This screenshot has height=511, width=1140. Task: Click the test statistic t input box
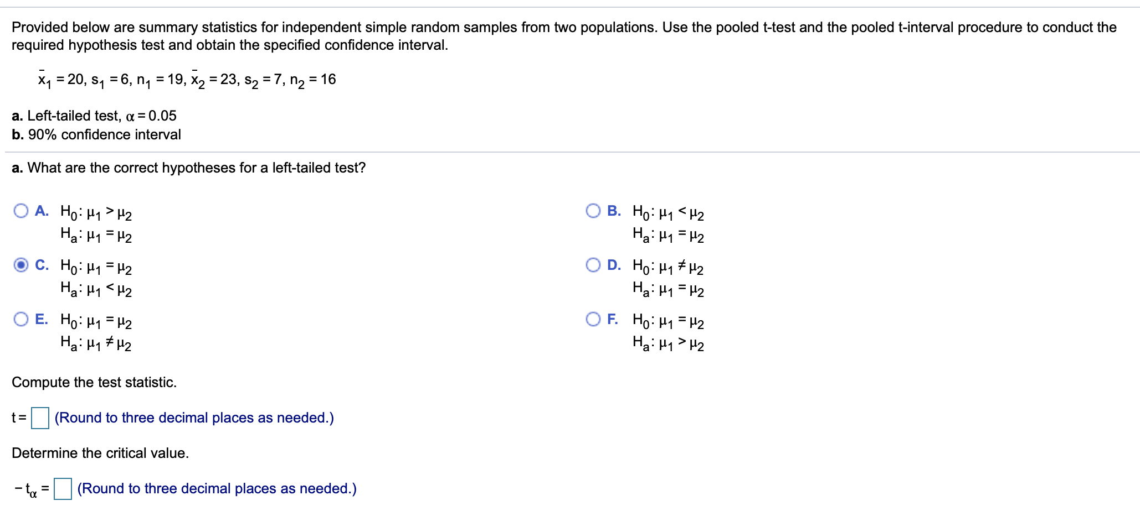[x=40, y=418]
